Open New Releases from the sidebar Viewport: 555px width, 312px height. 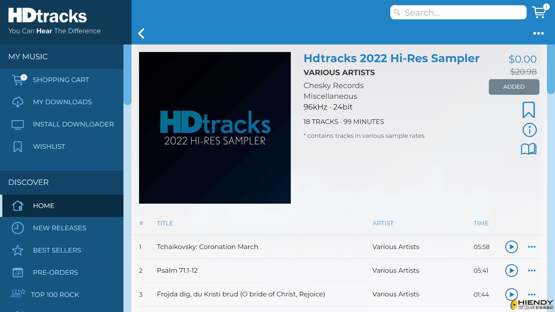pos(59,228)
